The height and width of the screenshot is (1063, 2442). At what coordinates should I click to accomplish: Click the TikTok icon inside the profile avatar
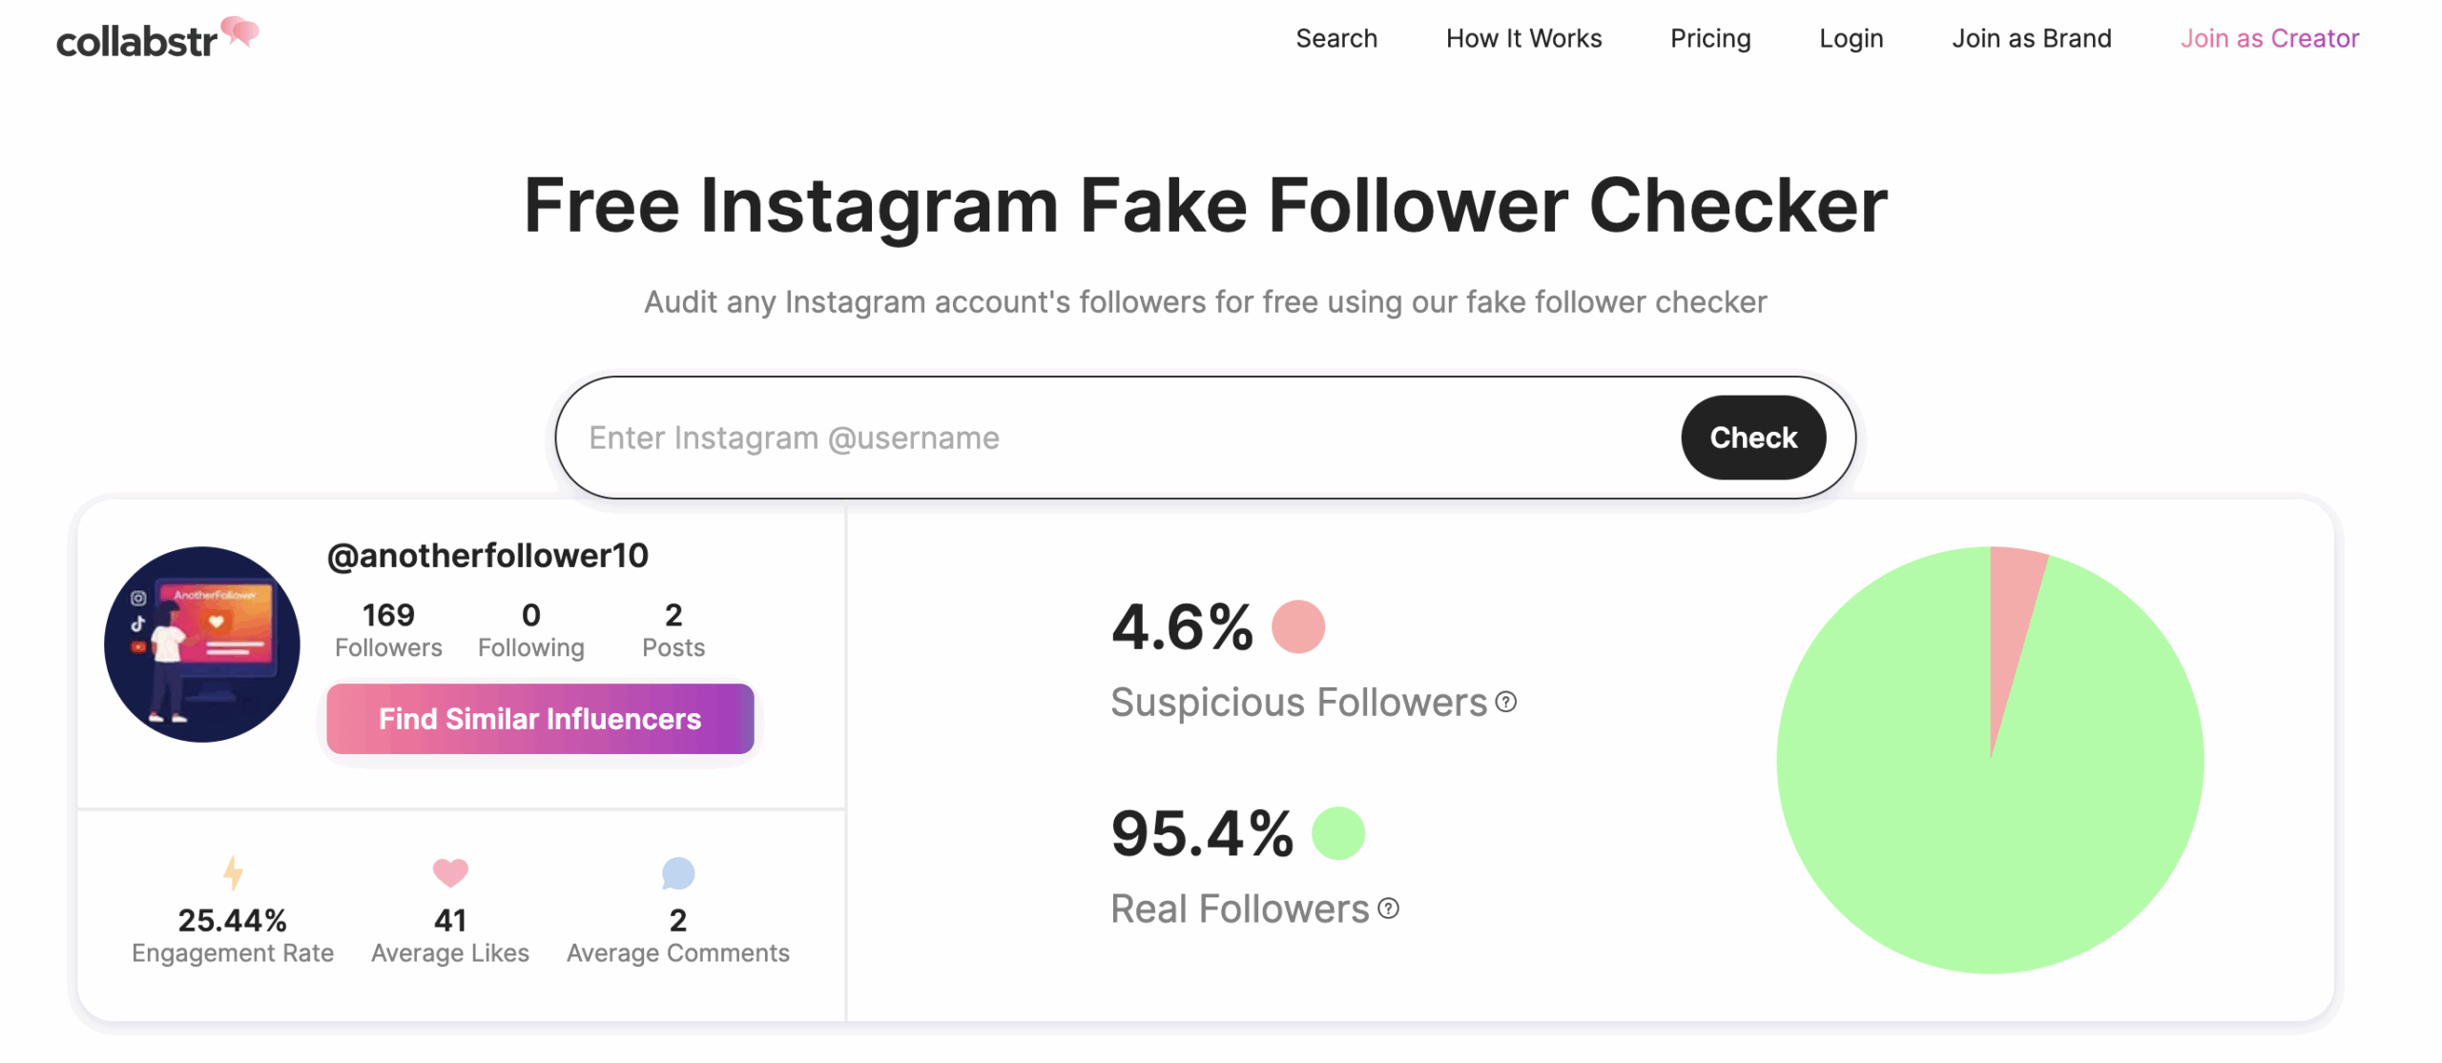(x=138, y=624)
